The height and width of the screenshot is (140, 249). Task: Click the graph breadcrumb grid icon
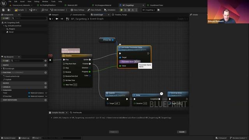67,19
